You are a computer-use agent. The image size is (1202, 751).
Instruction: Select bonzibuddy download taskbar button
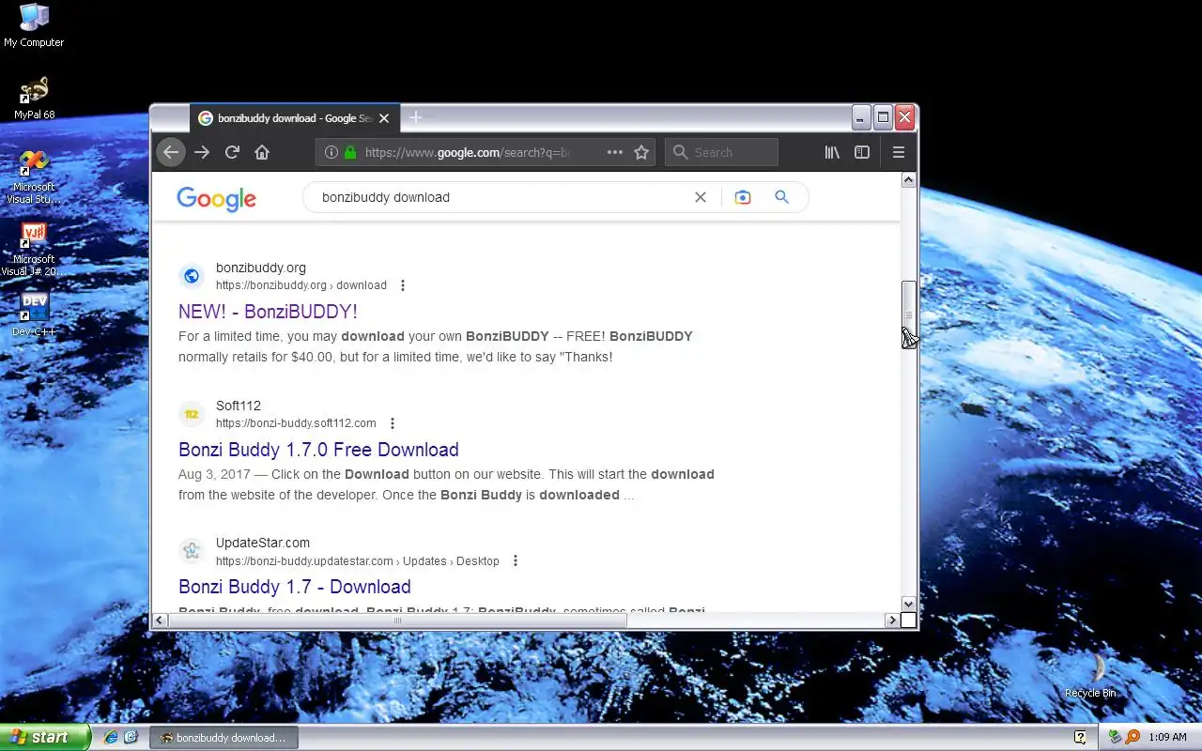pos(223,737)
